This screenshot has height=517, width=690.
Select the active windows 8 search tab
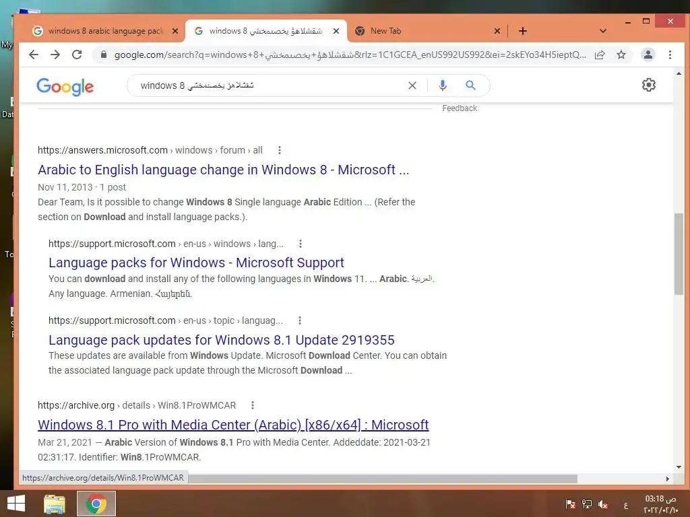[x=265, y=31]
